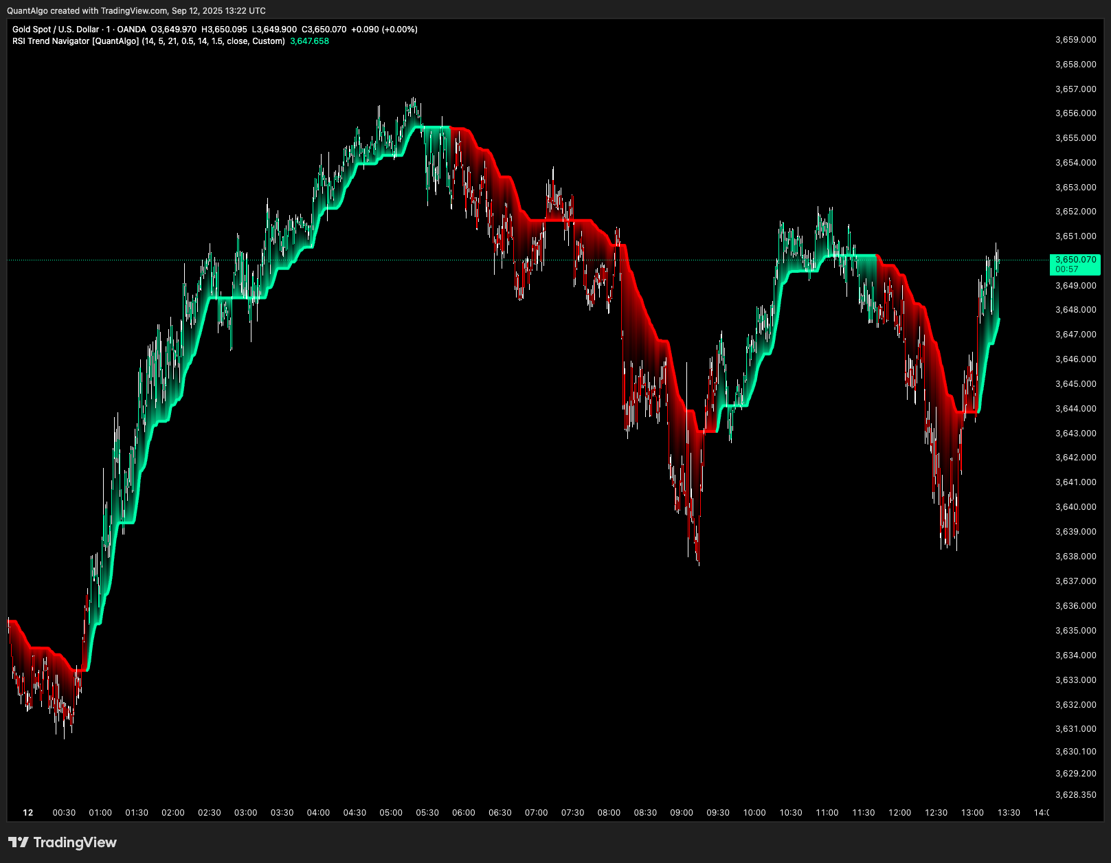
Task: Click the 06:30 time axis label
Action: [x=500, y=813]
